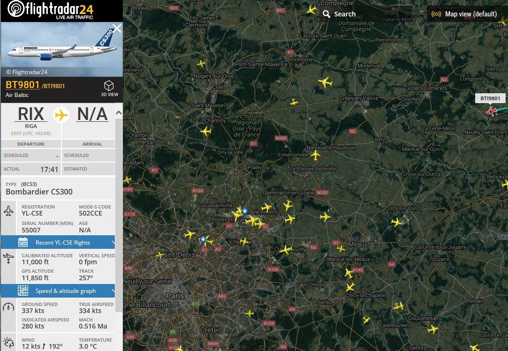The image size is (508, 351).
Task: Collapse the route section with chevron
Action: pos(119,113)
